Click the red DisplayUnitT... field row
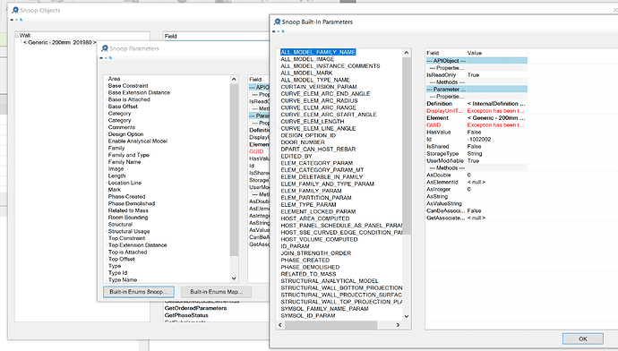 tap(476, 111)
